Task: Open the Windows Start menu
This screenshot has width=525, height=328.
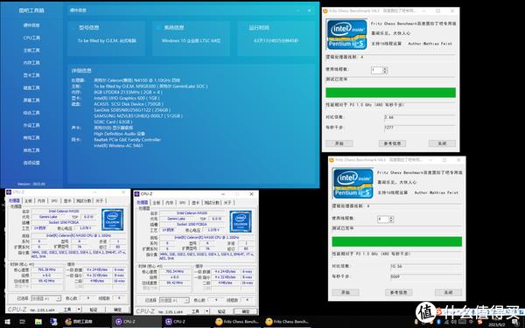Action: (x=7, y=322)
